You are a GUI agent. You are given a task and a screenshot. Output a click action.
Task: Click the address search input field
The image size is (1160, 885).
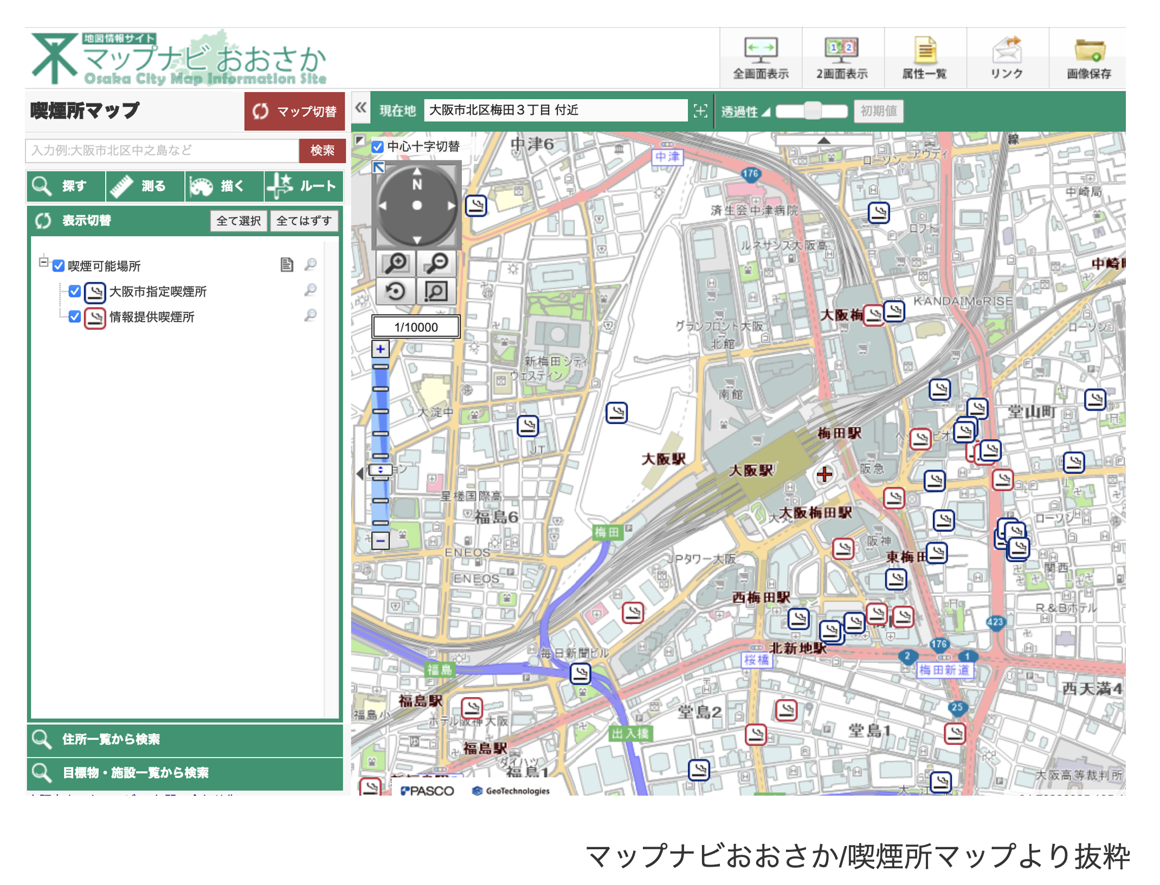click(162, 151)
